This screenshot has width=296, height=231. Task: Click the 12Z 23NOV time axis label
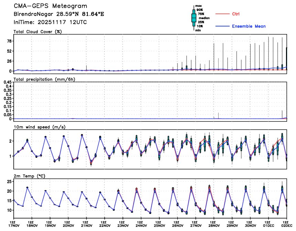[123, 224]
